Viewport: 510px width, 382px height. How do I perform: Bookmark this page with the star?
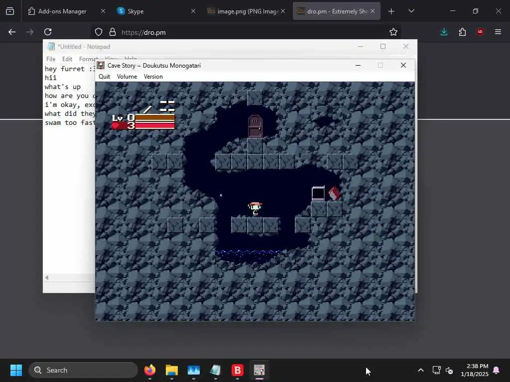pos(393,32)
